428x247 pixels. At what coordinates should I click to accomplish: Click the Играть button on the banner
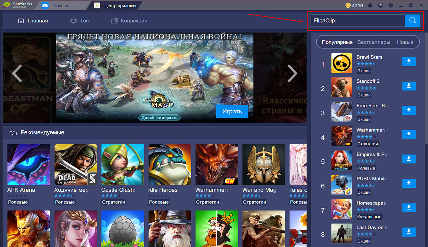coord(232,111)
